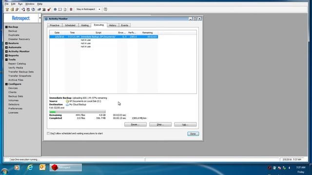
Task: Open the Log button
Action: [x=185, y=124]
